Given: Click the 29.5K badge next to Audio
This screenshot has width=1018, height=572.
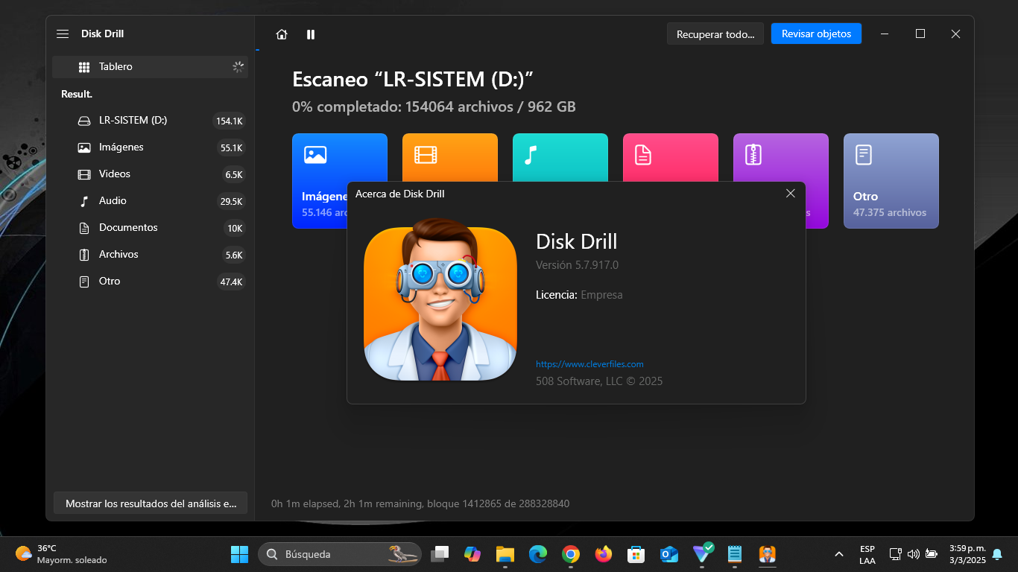Looking at the screenshot, I should point(231,202).
